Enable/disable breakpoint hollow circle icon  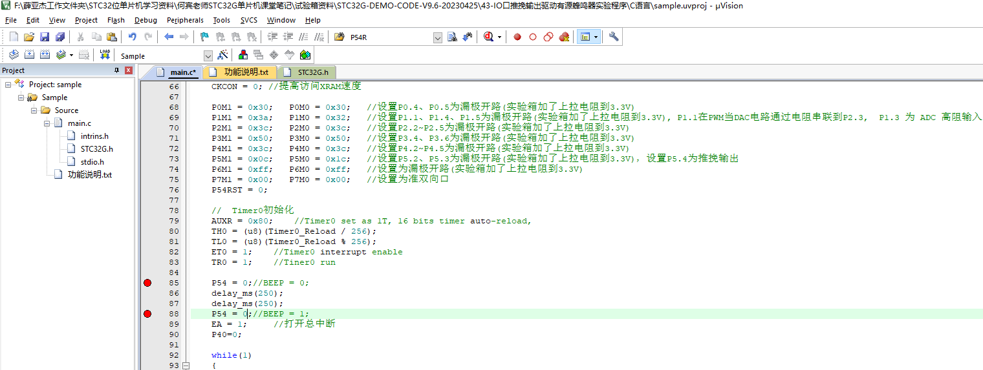coord(533,37)
